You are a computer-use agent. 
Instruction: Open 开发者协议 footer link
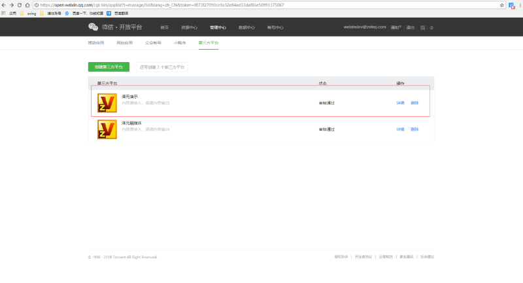coord(363,257)
